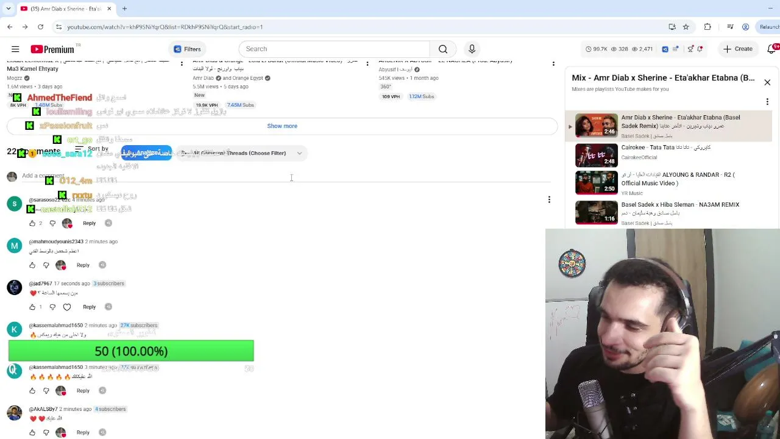This screenshot has height=439, width=780.
Task: Open the Threads (Choose Filter) dropdown
Action: coord(242,153)
